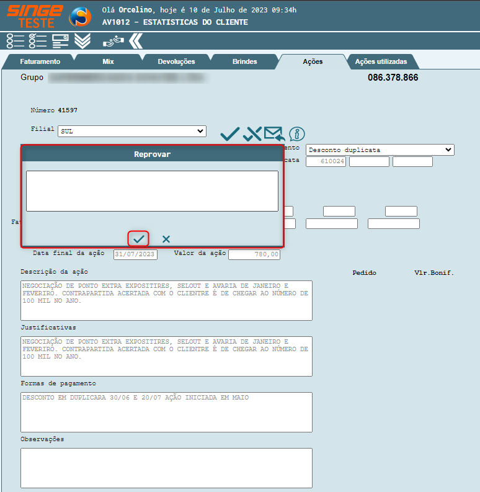Viewport: 480px width, 492px height.
Task: Go to the Brindes tab
Action: pos(244,61)
